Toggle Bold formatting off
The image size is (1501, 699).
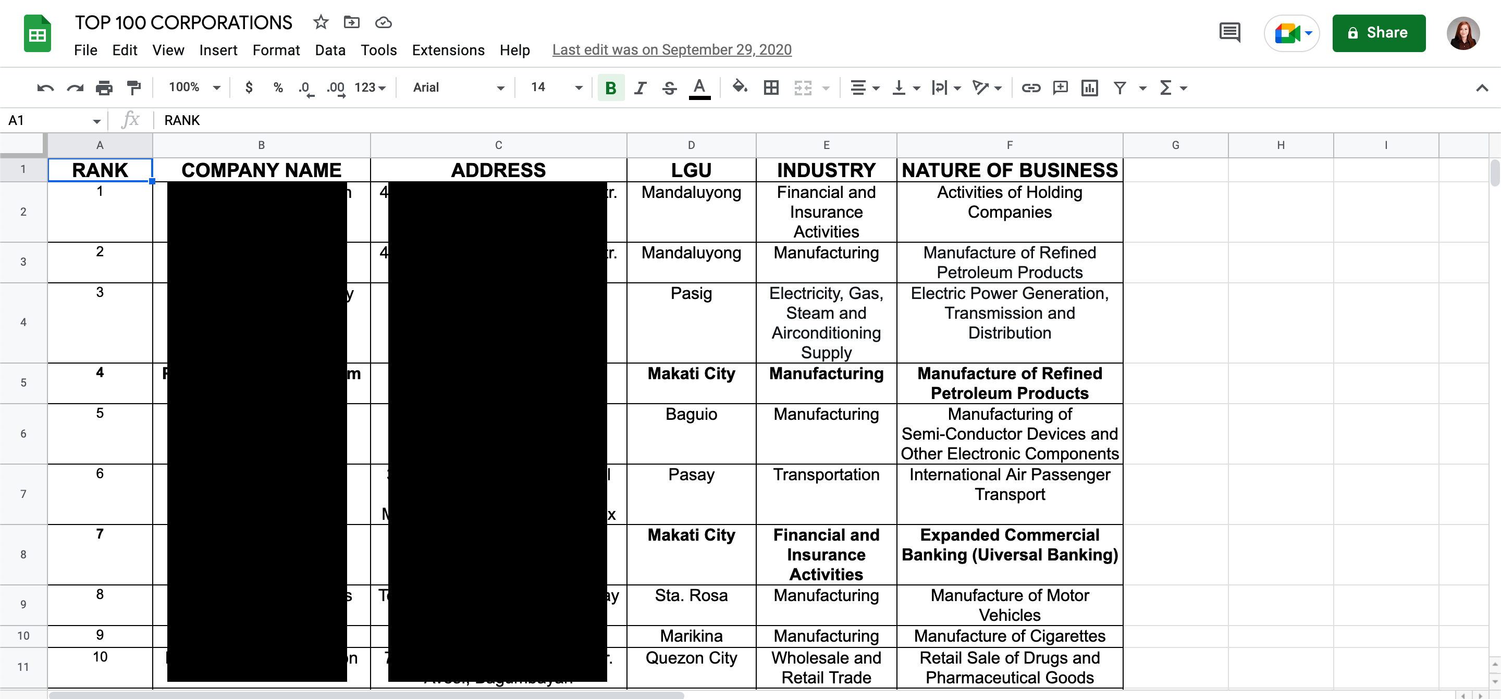pyautogui.click(x=610, y=88)
